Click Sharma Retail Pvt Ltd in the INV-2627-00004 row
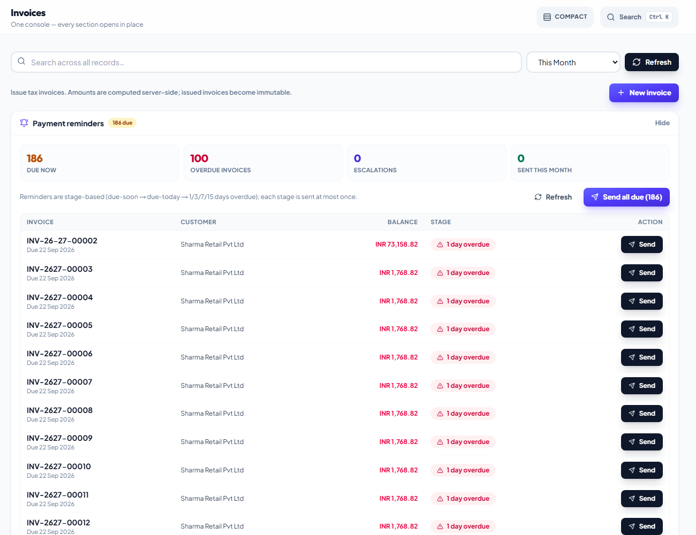The image size is (696, 535). [212, 301]
